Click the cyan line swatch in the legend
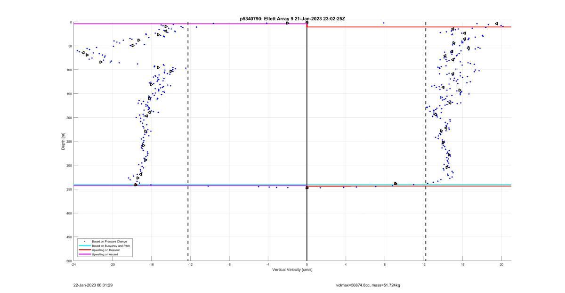The image size is (565, 293). point(84,246)
